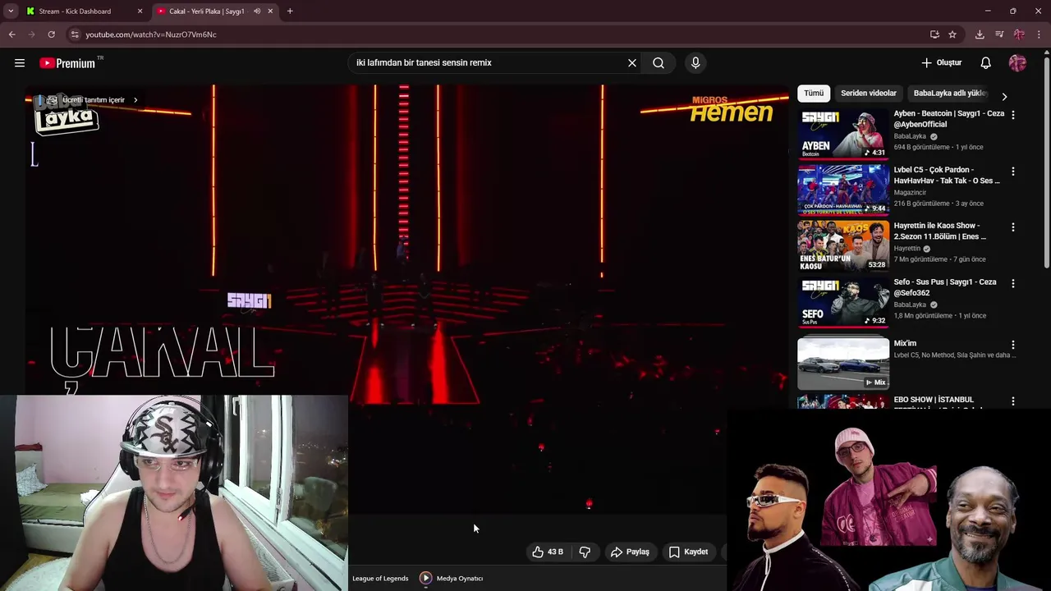Expand the Ücretli tanıtım içerir notice

tap(93, 100)
